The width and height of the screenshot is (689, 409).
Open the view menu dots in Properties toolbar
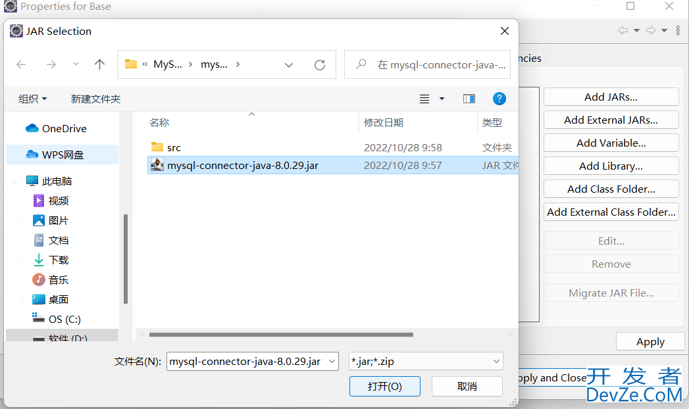(678, 30)
